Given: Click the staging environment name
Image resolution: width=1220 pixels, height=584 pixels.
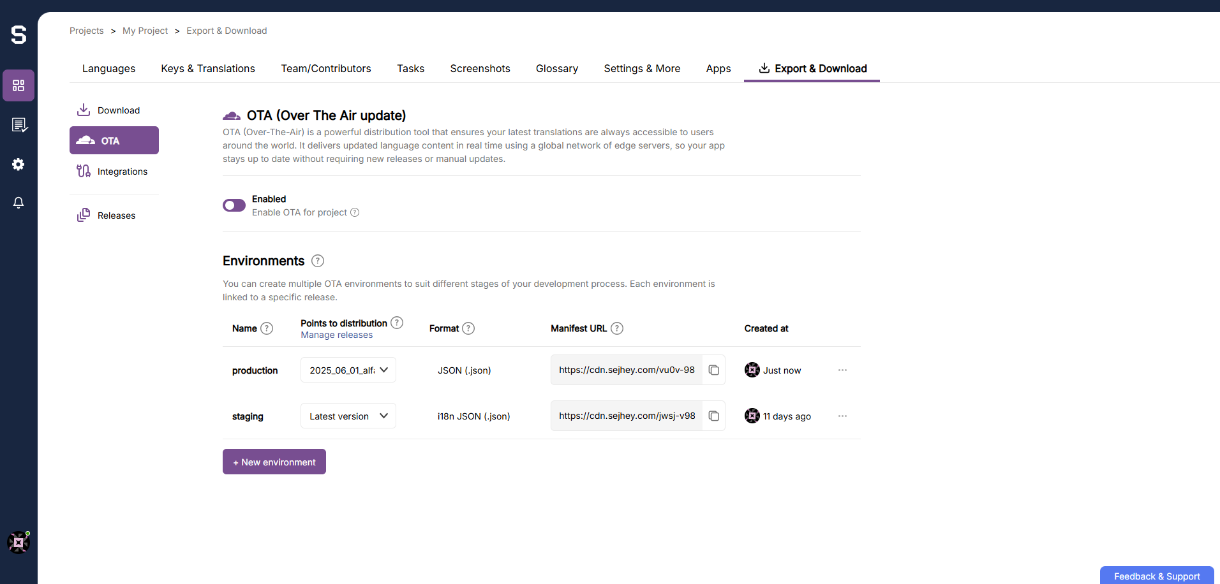Looking at the screenshot, I should pos(248,416).
